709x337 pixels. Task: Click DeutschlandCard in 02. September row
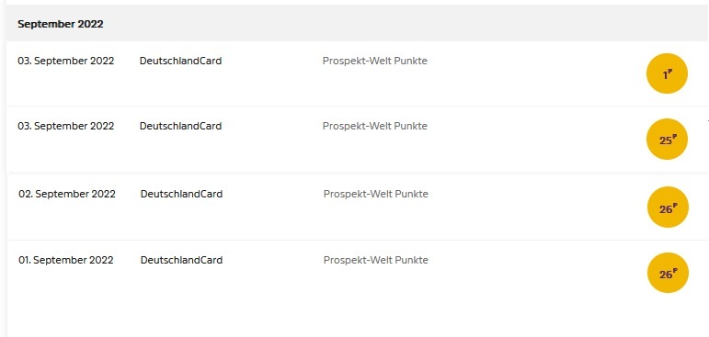click(181, 195)
